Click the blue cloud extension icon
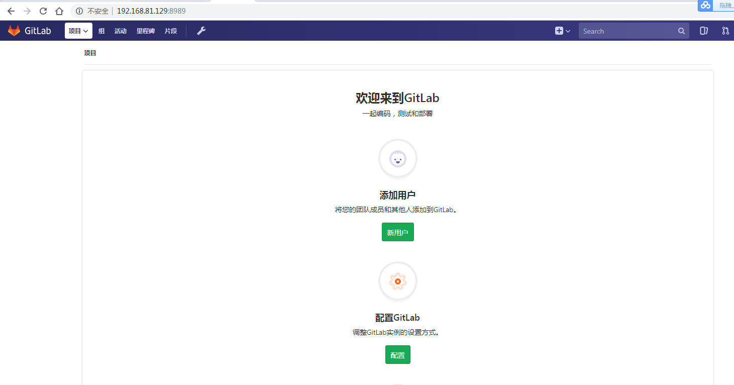The width and height of the screenshot is (734, 385). pos(706,5)
